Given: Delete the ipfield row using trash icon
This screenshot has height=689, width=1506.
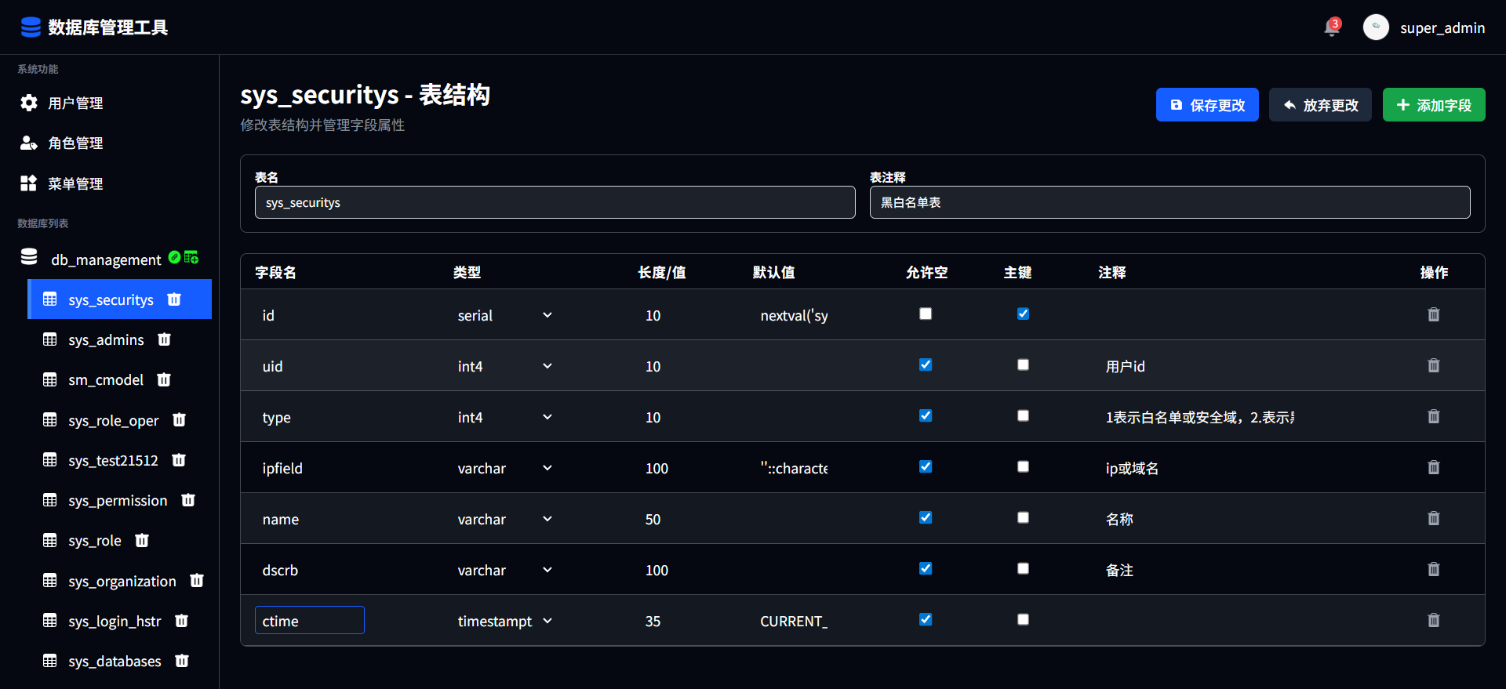Looking at the screenshot, I should (x=1433, y=468).
